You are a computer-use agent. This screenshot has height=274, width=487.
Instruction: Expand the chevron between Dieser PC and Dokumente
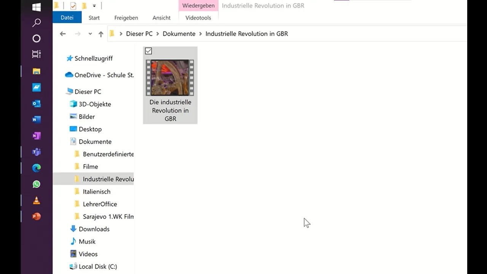pyautogui.click(x=158, y=34)
